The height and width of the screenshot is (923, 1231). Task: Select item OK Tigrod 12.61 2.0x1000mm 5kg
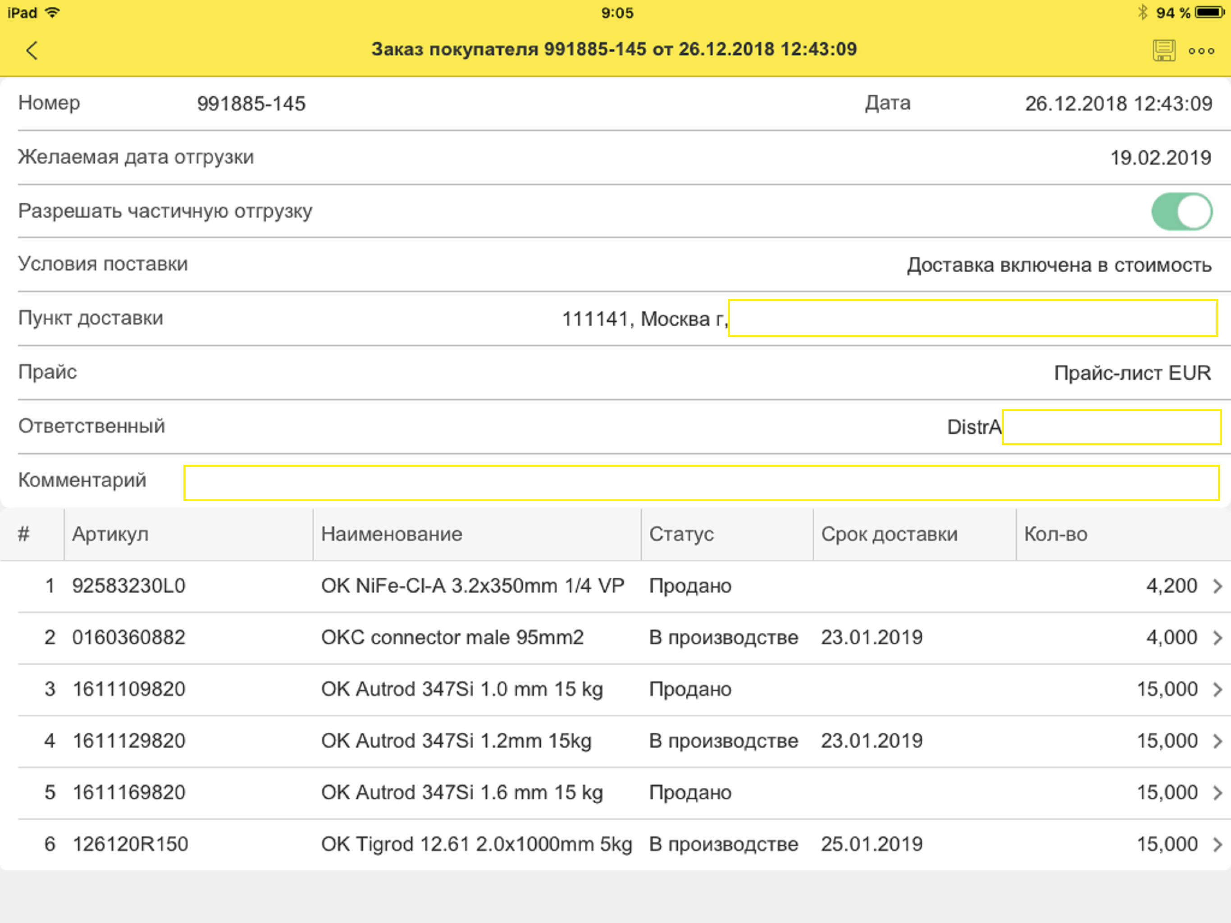click(x=476, y=844)
